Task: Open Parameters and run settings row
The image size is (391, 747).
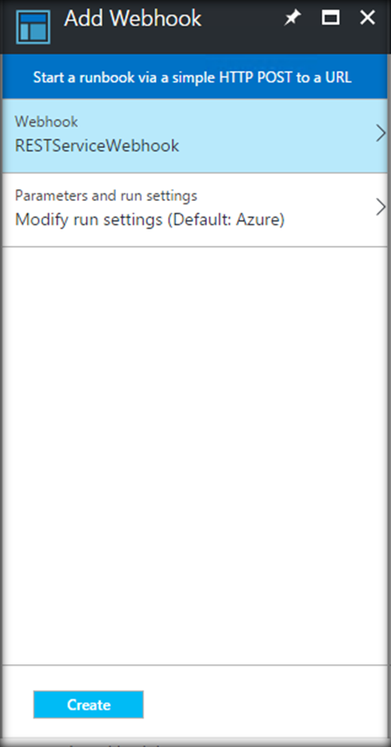Action: [x=195, y=210]
